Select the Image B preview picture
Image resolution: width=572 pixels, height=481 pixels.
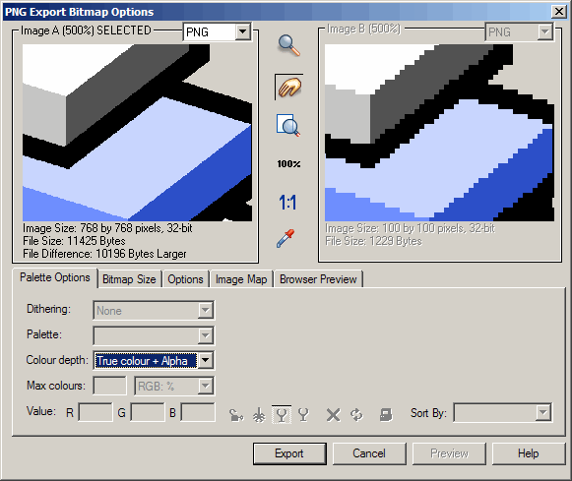pos(439,133)
